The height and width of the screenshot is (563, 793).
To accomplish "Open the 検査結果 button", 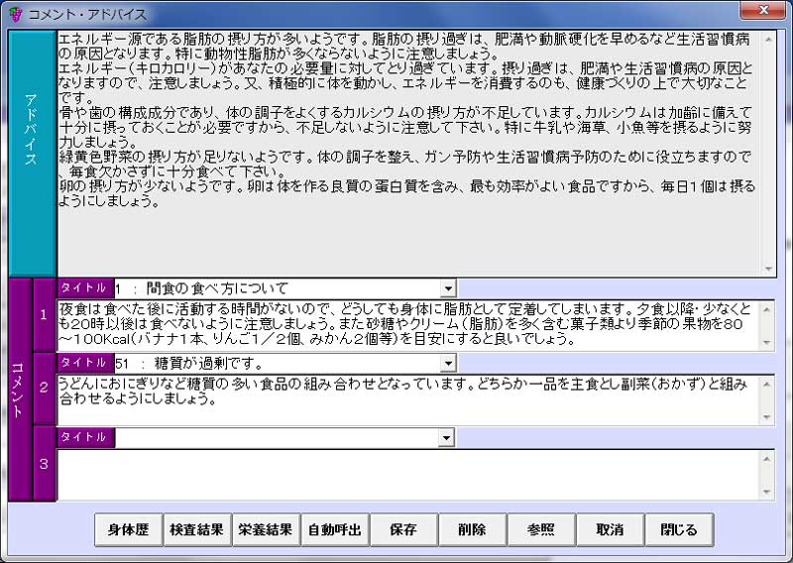I will tap(197, 529).
